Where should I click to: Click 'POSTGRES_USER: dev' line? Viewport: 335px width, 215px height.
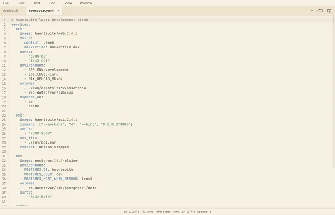(43, 174)
